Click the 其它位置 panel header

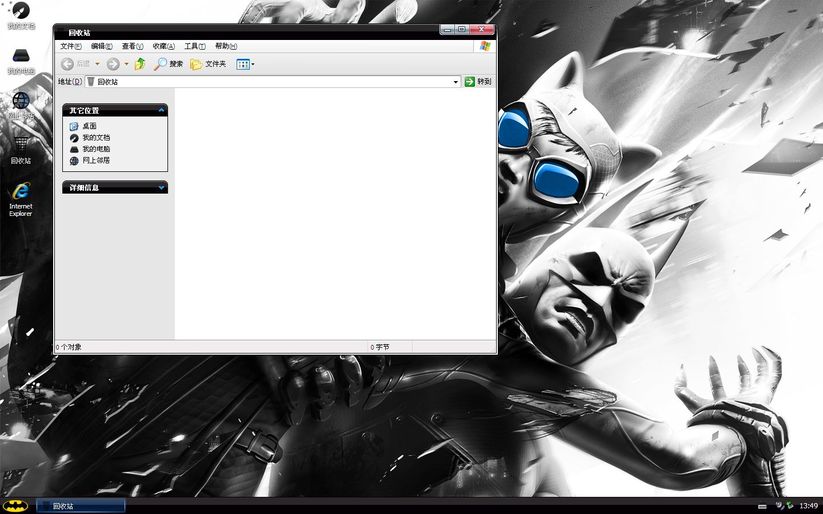tap(115, 110)
